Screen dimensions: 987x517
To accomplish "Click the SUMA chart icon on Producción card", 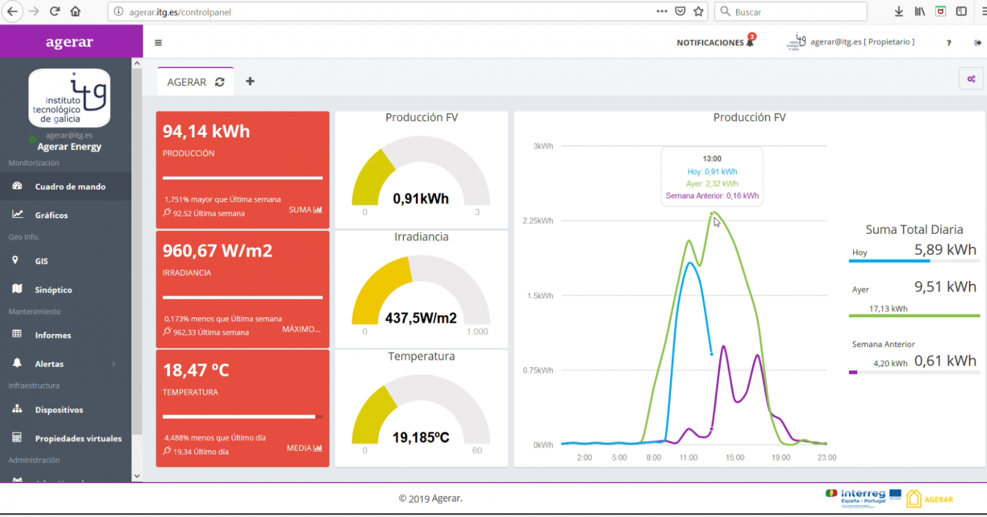I will coord(318,210).
